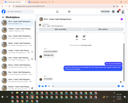Click chat area vertical scrollbar
128x103 pixels.
[x=124, y=62]
